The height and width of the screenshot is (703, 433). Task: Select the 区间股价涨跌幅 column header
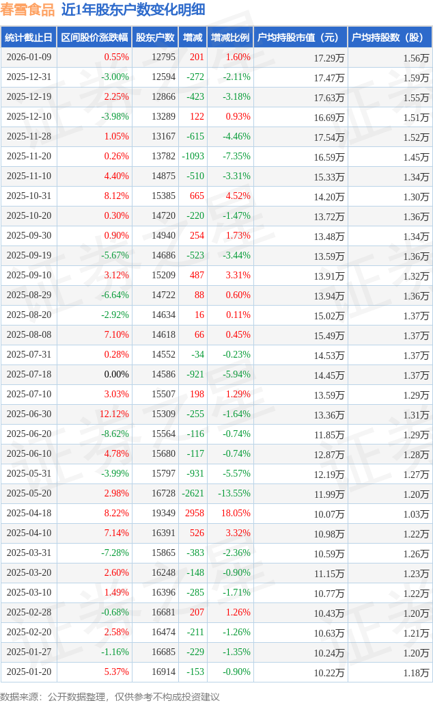[x=94, y=38]
